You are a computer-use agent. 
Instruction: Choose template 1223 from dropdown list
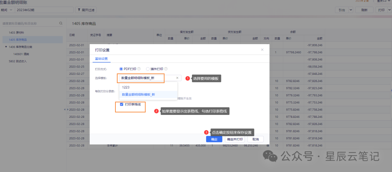148,87
